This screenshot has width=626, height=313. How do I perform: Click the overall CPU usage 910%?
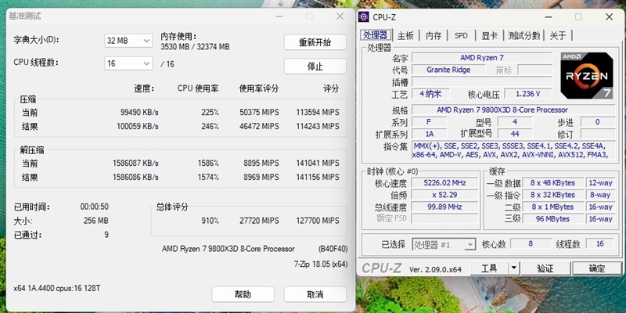pyautogui.click(x=210, y=221)
